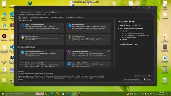Click Install while downloading button
This screenshot has height=96, width=171.
tap(131, 79)
